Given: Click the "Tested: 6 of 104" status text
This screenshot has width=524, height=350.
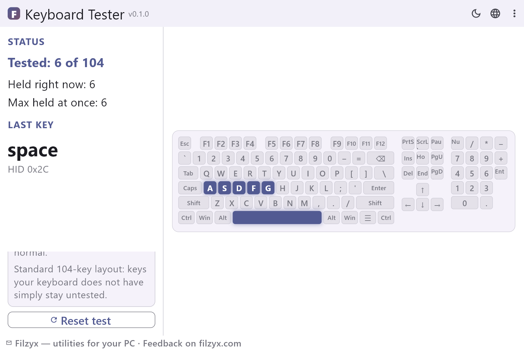Looking at the screenshot, I should pyautogui.click(x=56, y=63).
